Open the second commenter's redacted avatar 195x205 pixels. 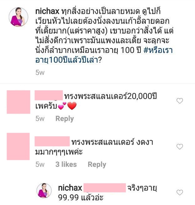18,146
